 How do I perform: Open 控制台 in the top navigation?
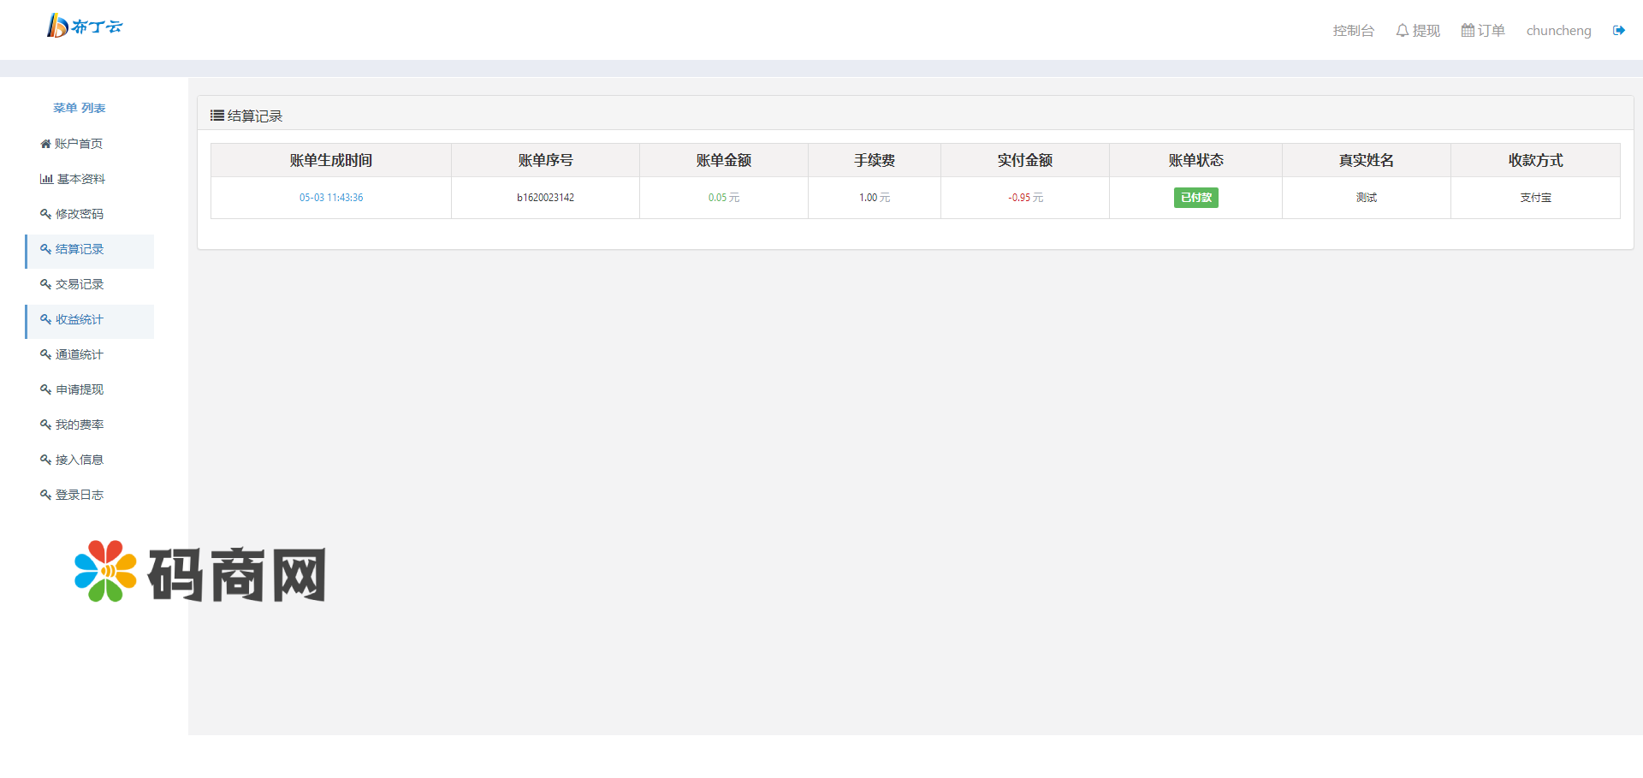(x=1353, y=31)
